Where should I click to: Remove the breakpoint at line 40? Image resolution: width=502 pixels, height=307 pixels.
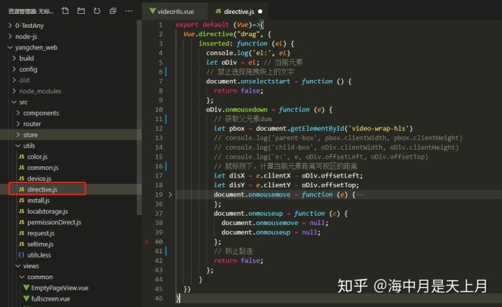pyautogui.click(x=146, y=242)
